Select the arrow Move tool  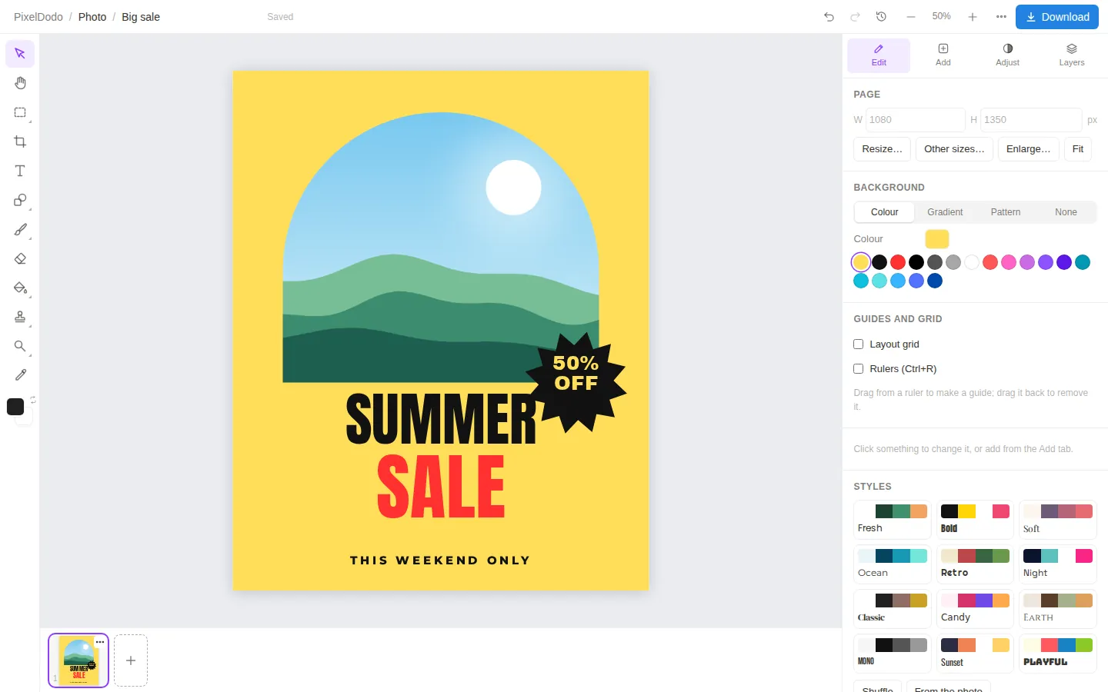click(x=20, y=54)
